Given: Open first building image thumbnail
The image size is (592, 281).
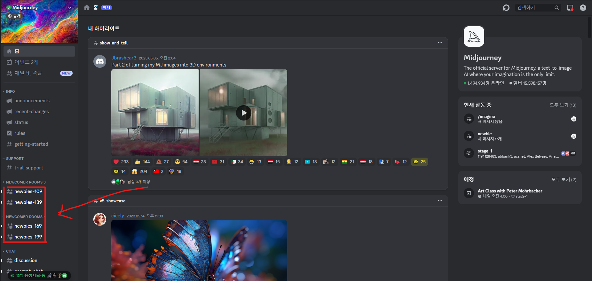Looking at the screenshot, I should 155,113.
